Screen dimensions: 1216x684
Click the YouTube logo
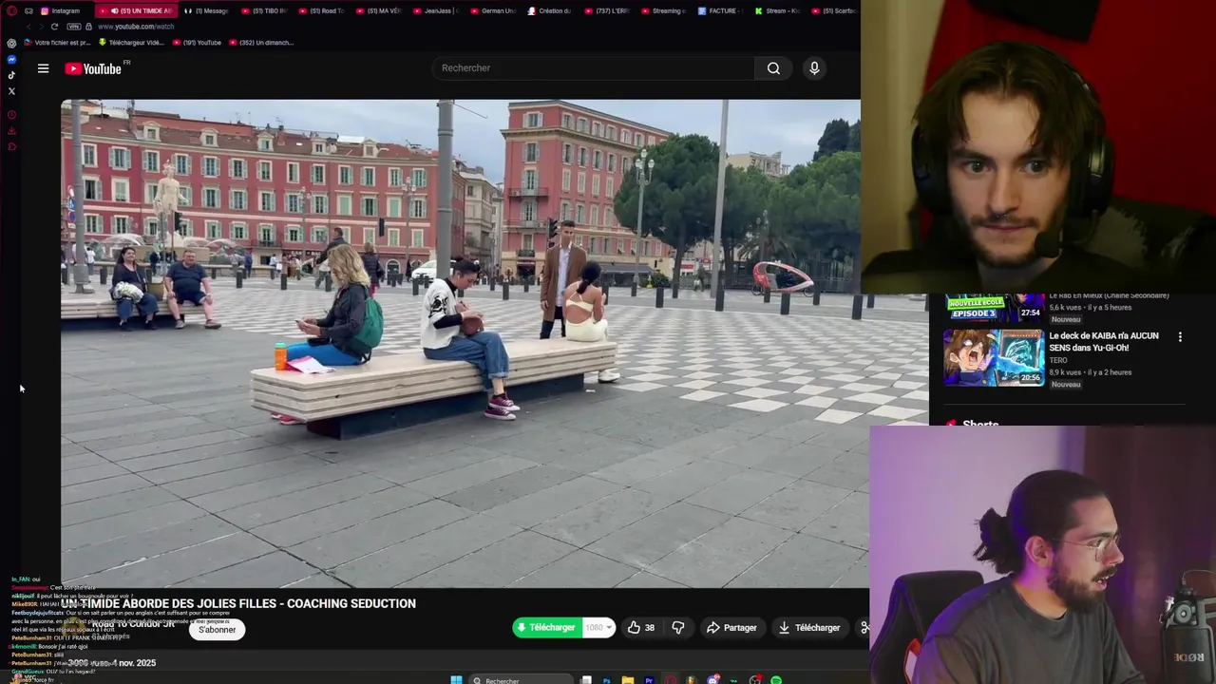coord(93,68)
